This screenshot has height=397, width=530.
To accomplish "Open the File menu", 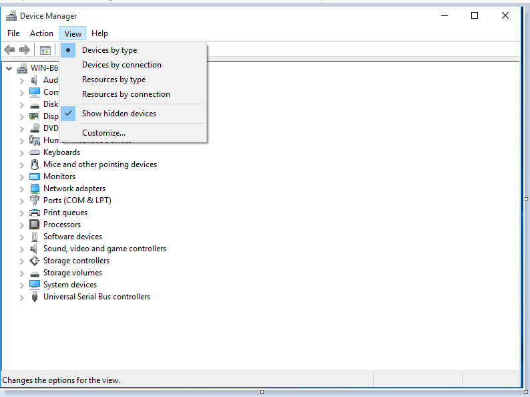I will click(13, 33).
